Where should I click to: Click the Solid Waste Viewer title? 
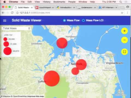[26, 20]
